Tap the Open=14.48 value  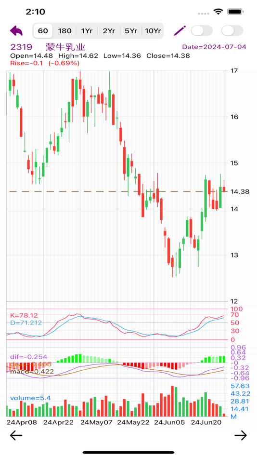tap(31, 56)
